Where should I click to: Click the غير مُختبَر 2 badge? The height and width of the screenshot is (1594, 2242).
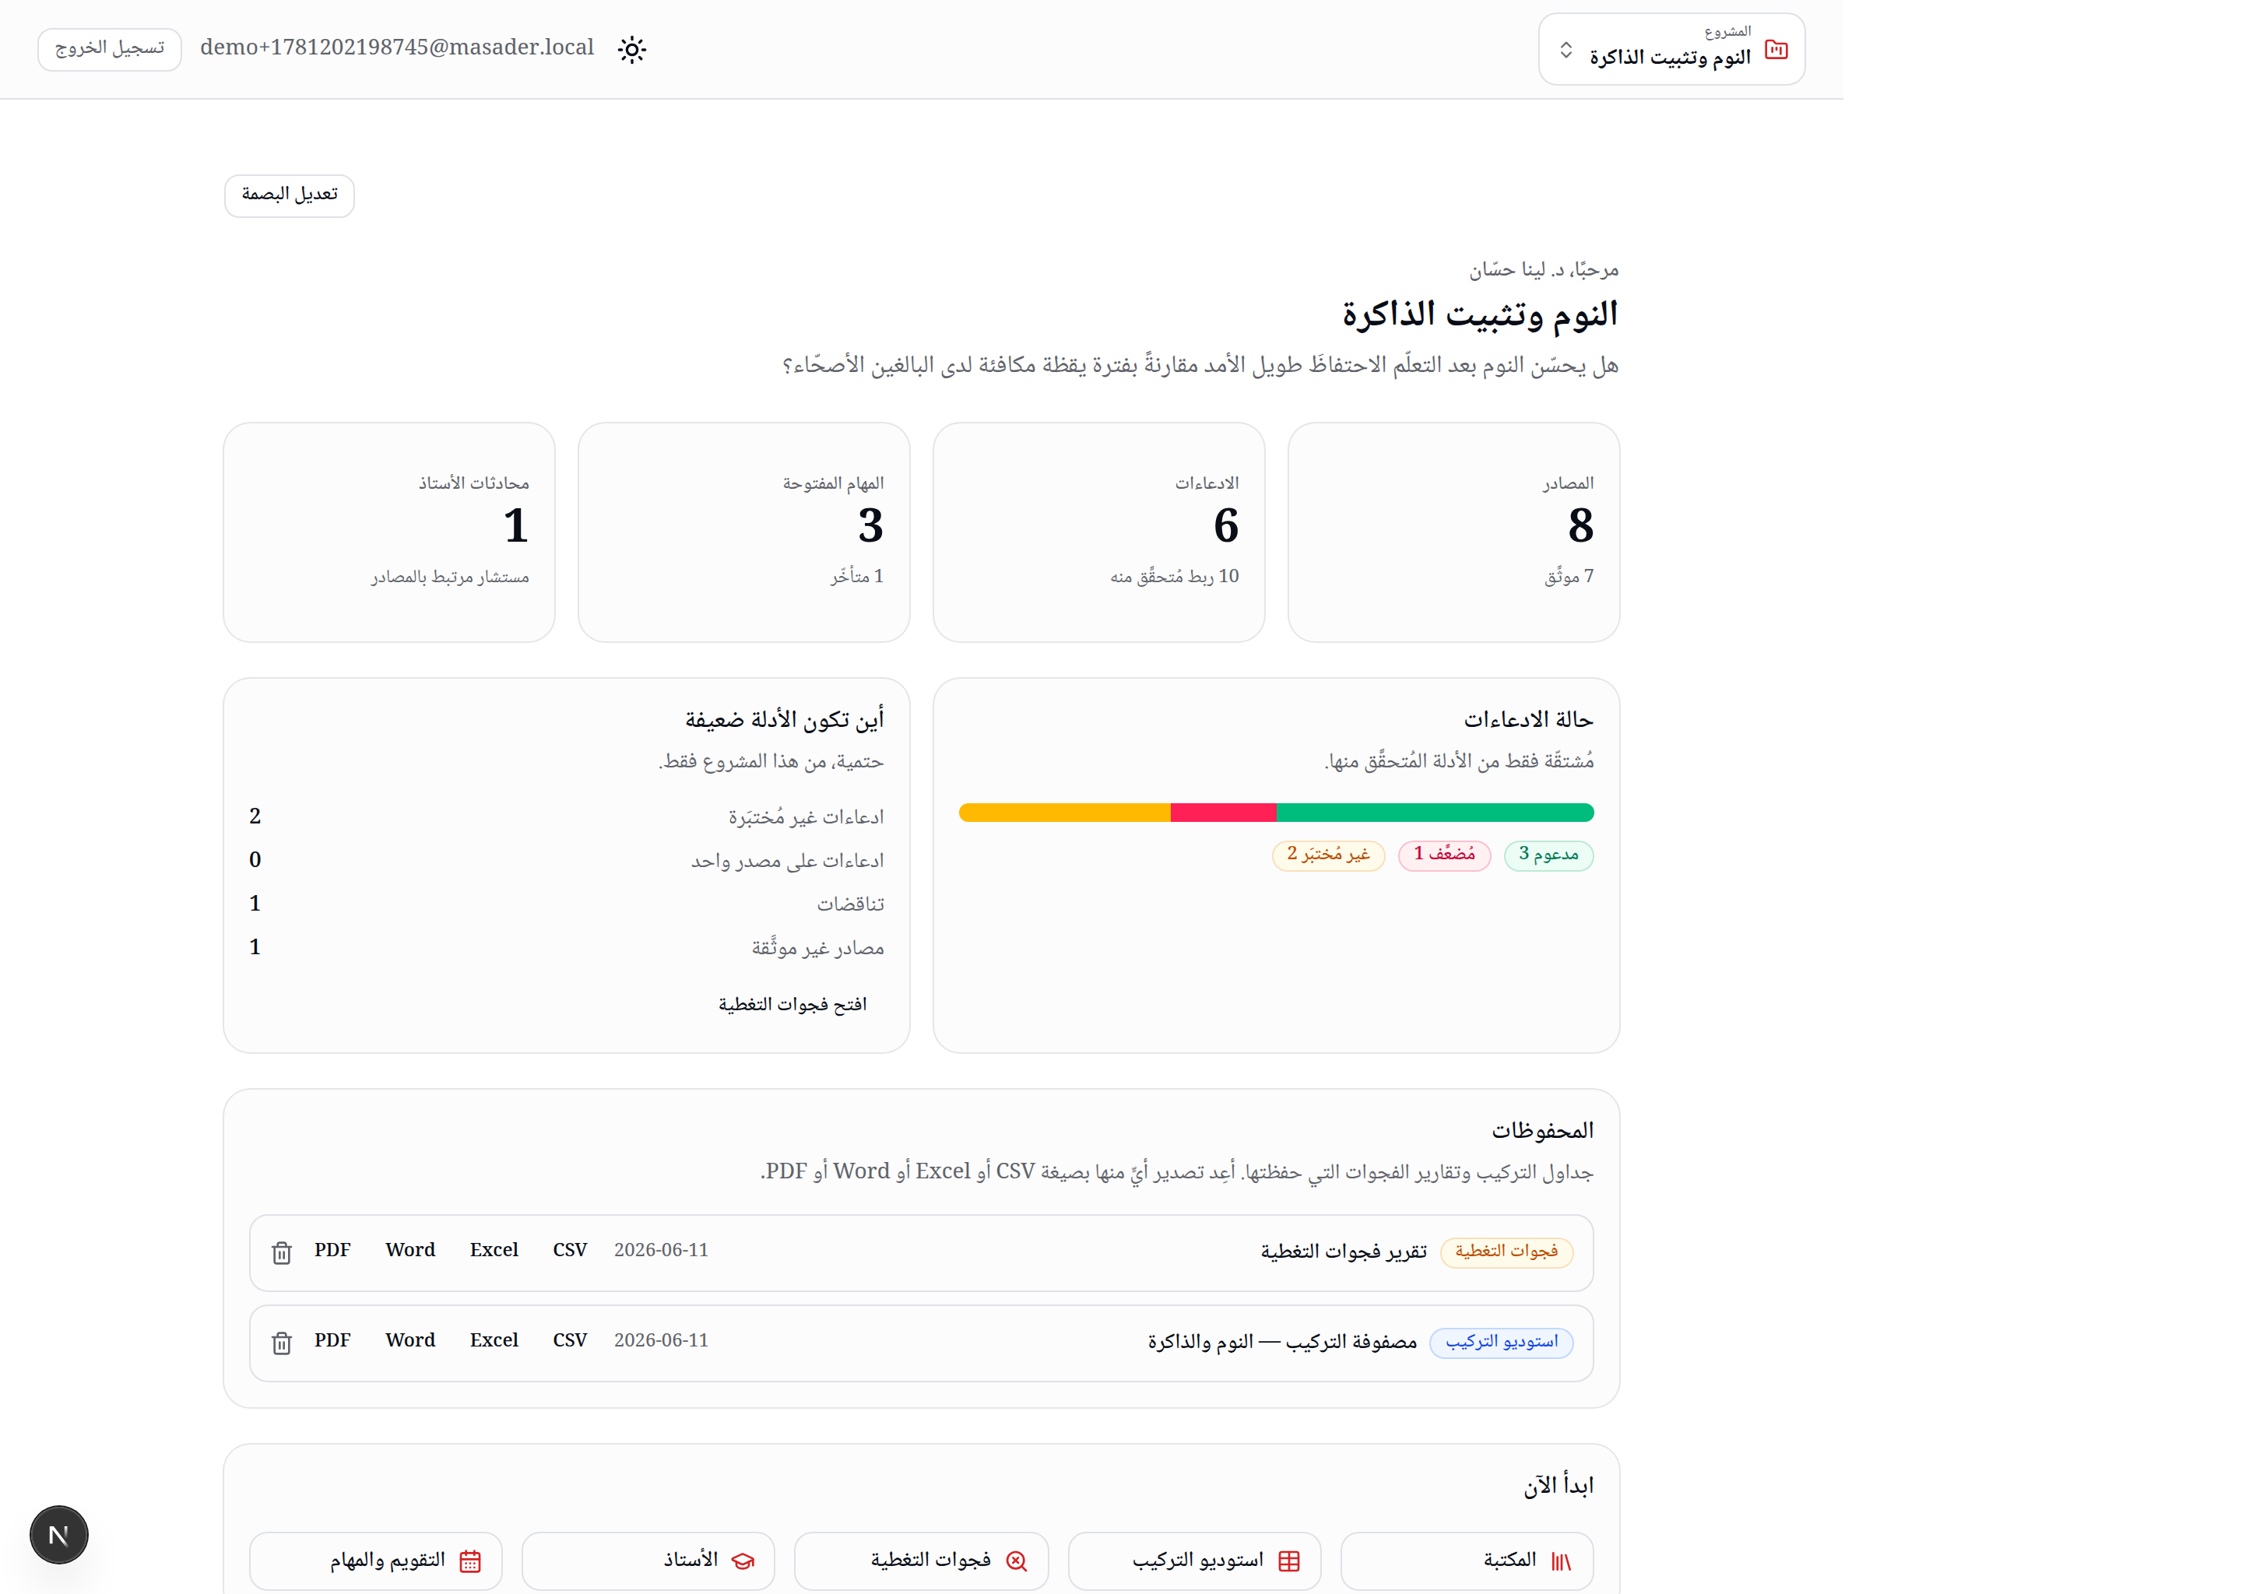point(1328,855)
